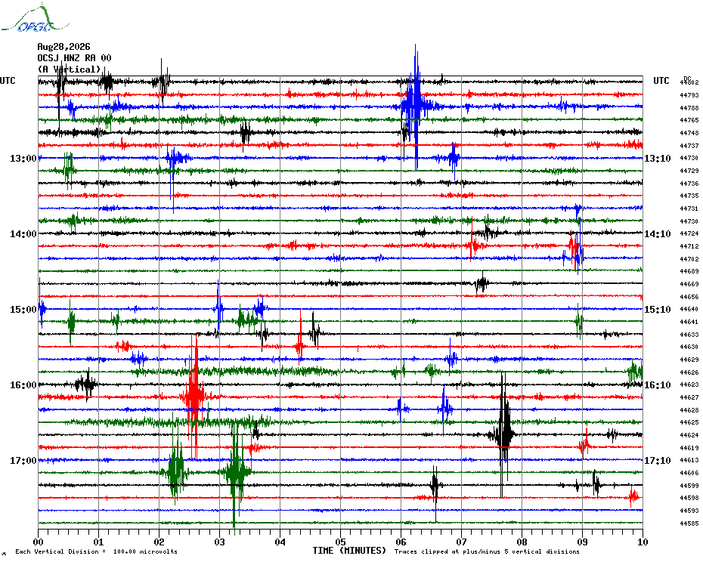Click the 01 minute axis tick label
This screenshot has height=562, width=703.
tap(98, 542)
